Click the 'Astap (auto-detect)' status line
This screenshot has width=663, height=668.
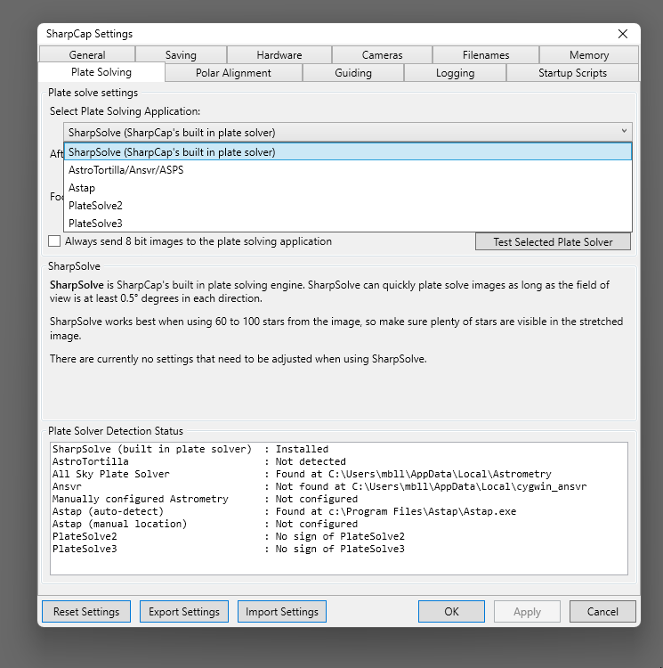[284, 511]
